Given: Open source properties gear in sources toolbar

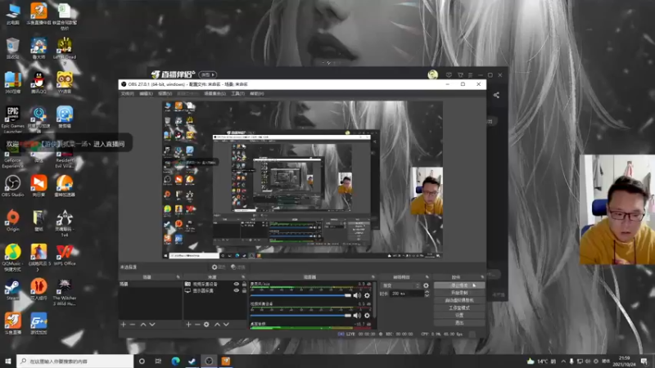Looking at the screenshot, I should pyautogui.click(x=206, y=324).
